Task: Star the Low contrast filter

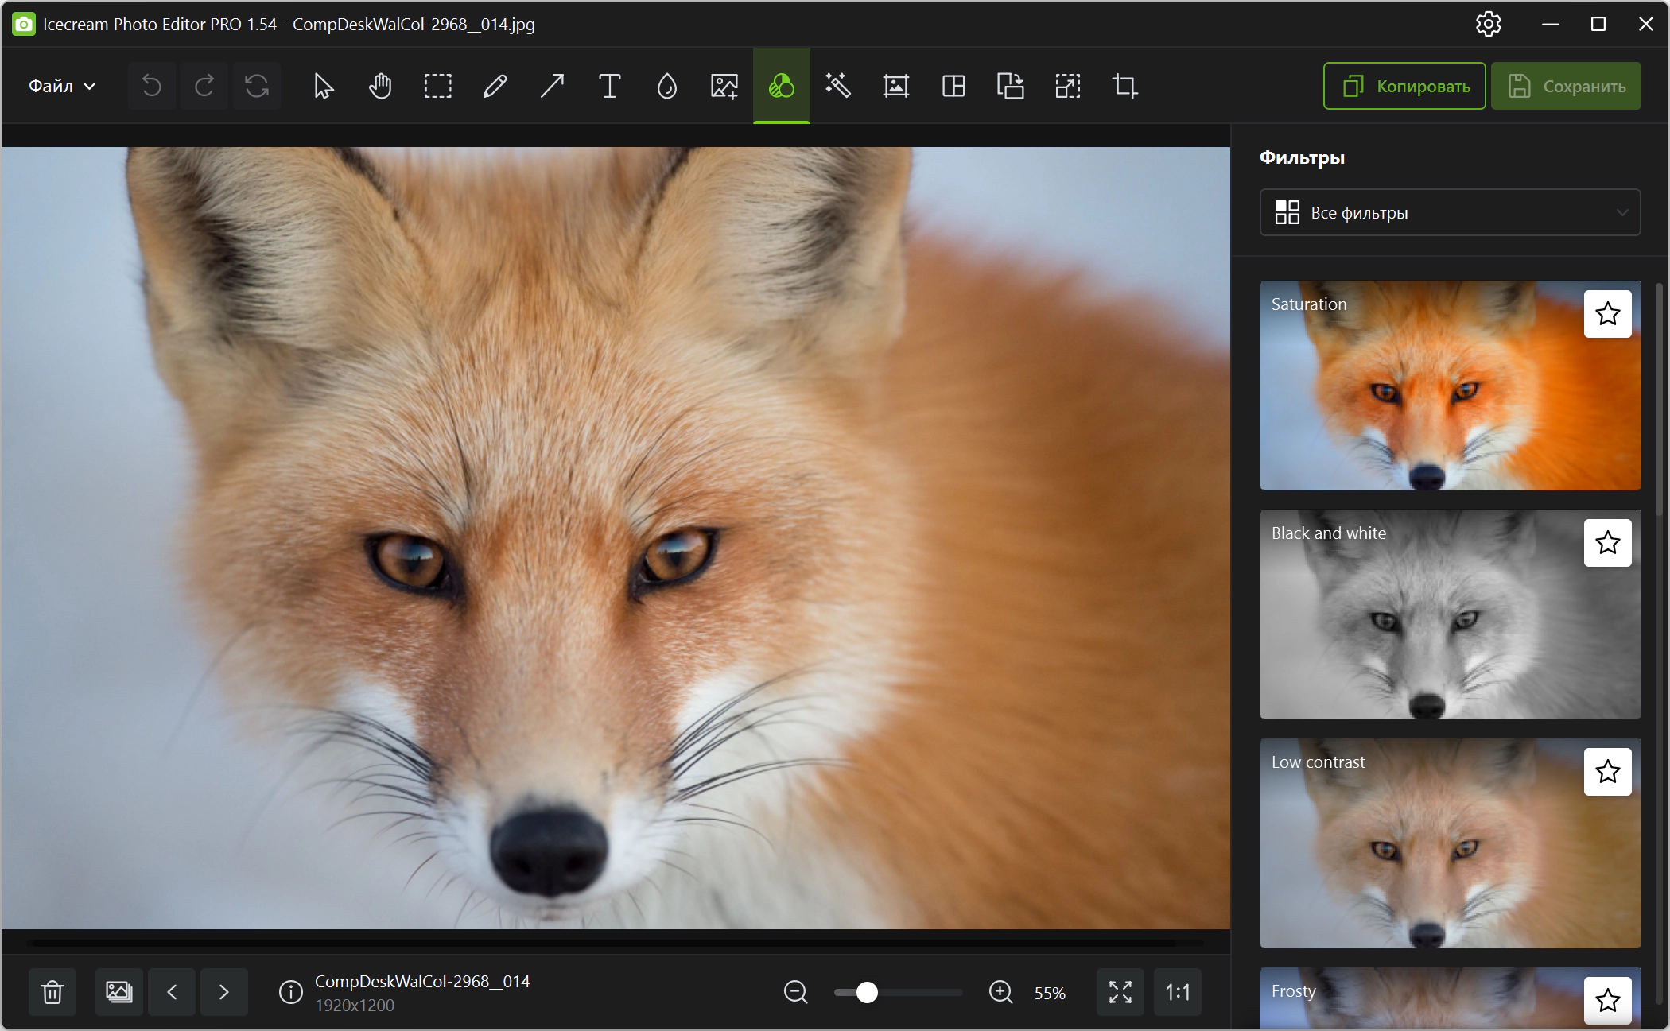Action: pyautogui.click(x=1607, y=772)
